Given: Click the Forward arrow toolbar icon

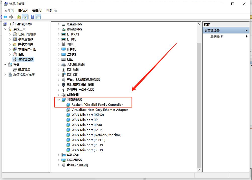Looking at the screenshot, I should [x=11, y=17].
